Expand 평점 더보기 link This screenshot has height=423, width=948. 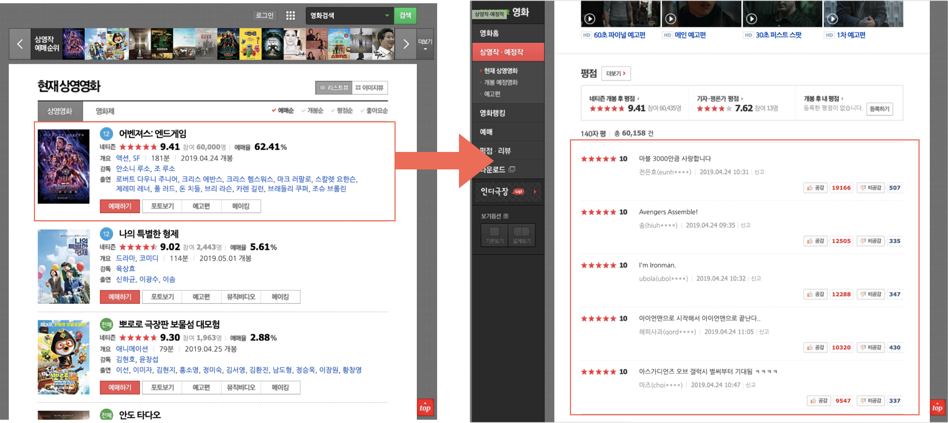click(x=616, y=73)
